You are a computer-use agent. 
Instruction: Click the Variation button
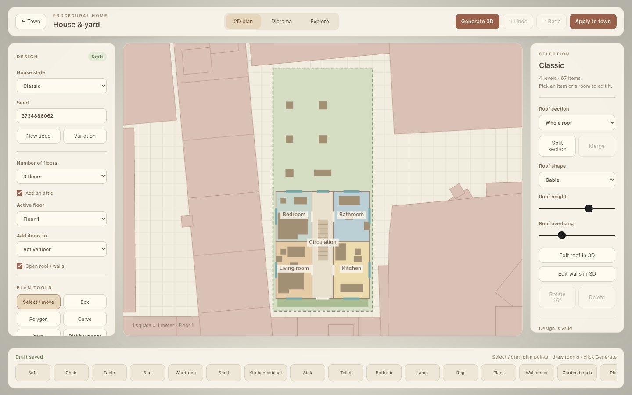85,136
